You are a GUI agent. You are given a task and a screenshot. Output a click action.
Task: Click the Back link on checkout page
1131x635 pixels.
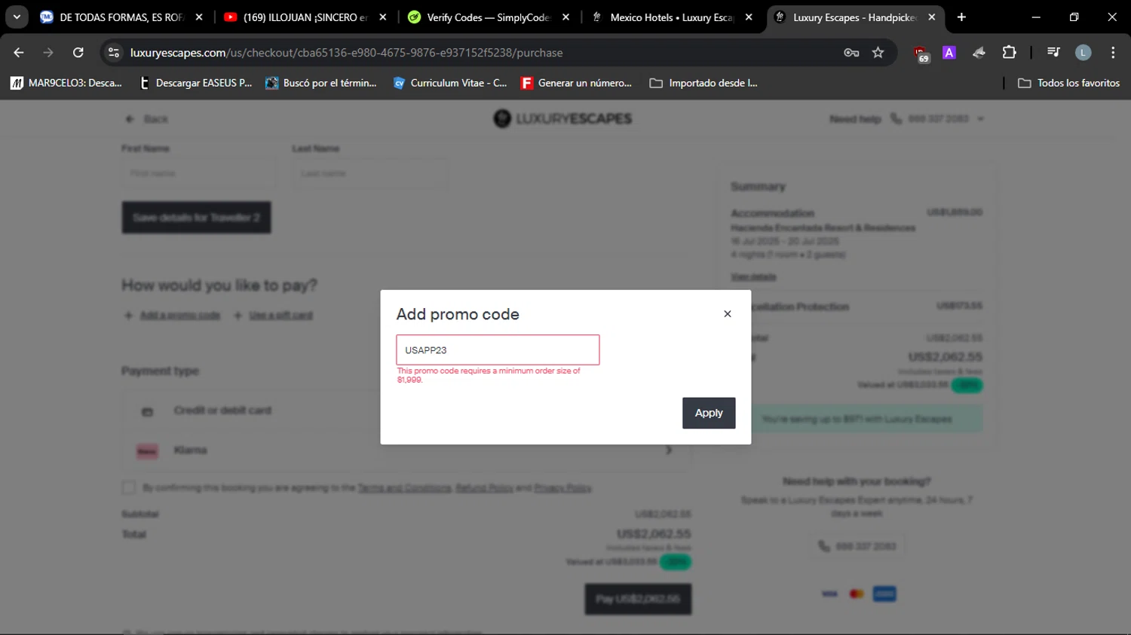147,119
